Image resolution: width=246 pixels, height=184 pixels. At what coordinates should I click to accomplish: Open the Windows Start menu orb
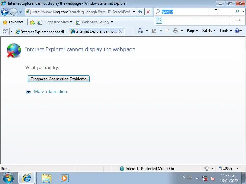(x=8, y=178)
